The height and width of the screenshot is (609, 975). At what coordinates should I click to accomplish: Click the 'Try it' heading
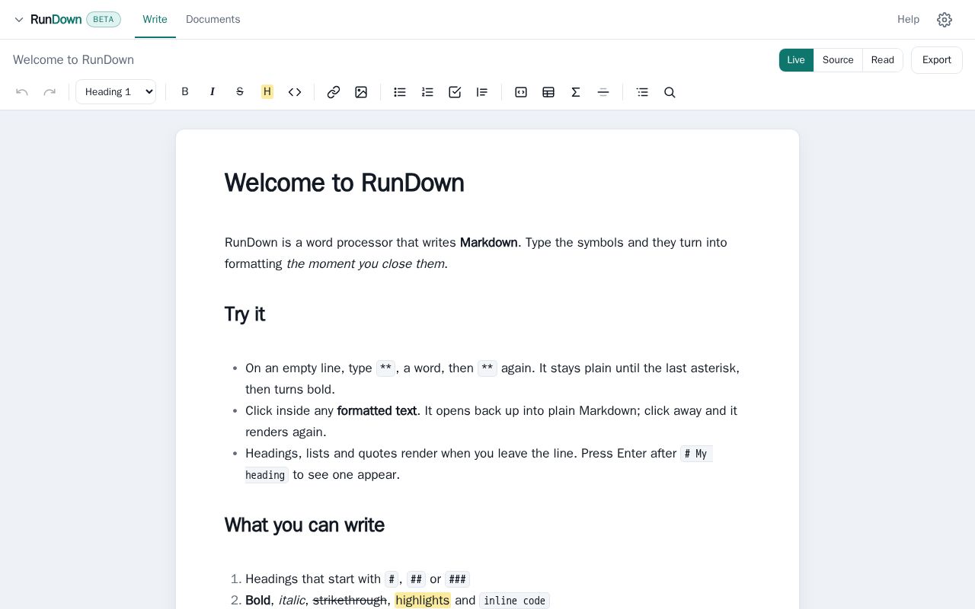(x=245, y=314)
